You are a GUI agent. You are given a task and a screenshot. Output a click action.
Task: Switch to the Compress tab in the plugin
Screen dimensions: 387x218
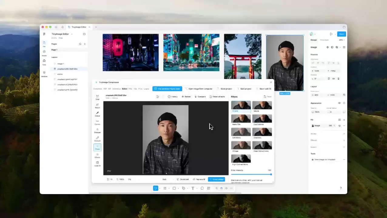98,89
